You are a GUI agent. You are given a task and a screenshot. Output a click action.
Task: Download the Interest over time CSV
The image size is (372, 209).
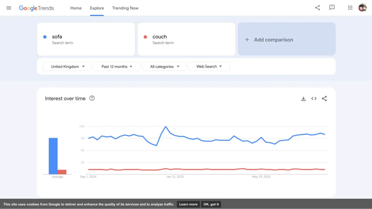(x=303, y=98)
